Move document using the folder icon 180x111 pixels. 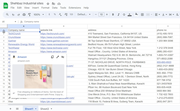coord(53,4)
